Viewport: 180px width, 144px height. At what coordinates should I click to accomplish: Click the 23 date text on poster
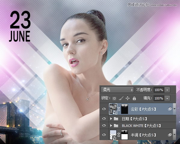(20, 20)
